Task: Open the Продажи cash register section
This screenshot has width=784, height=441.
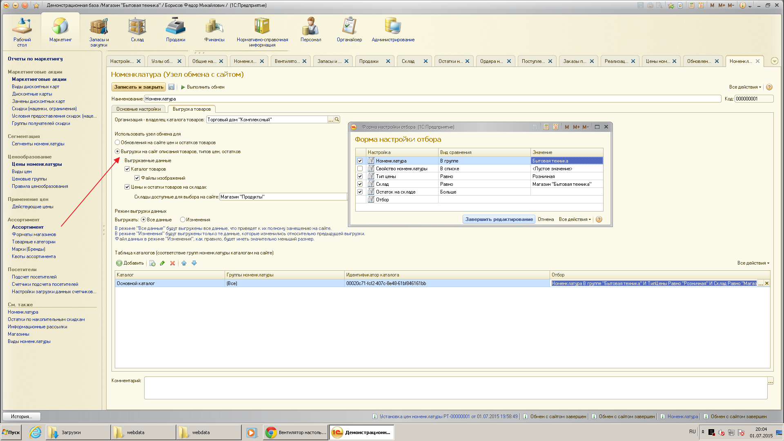Action: pos(176,29)
